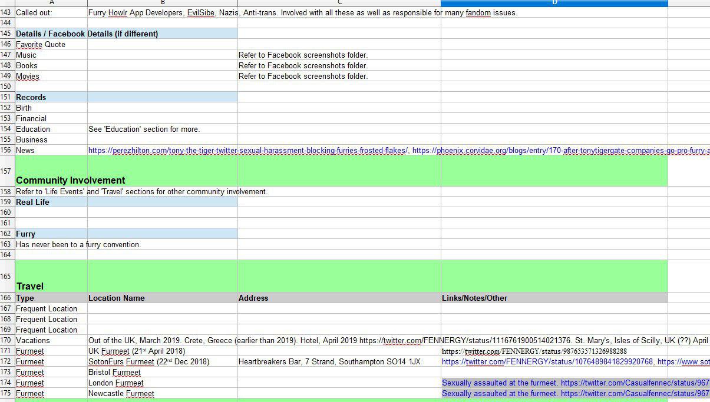Open the phoenix.corvidae.org blog link
Screen dimensions: 710x402
point(561,150)
